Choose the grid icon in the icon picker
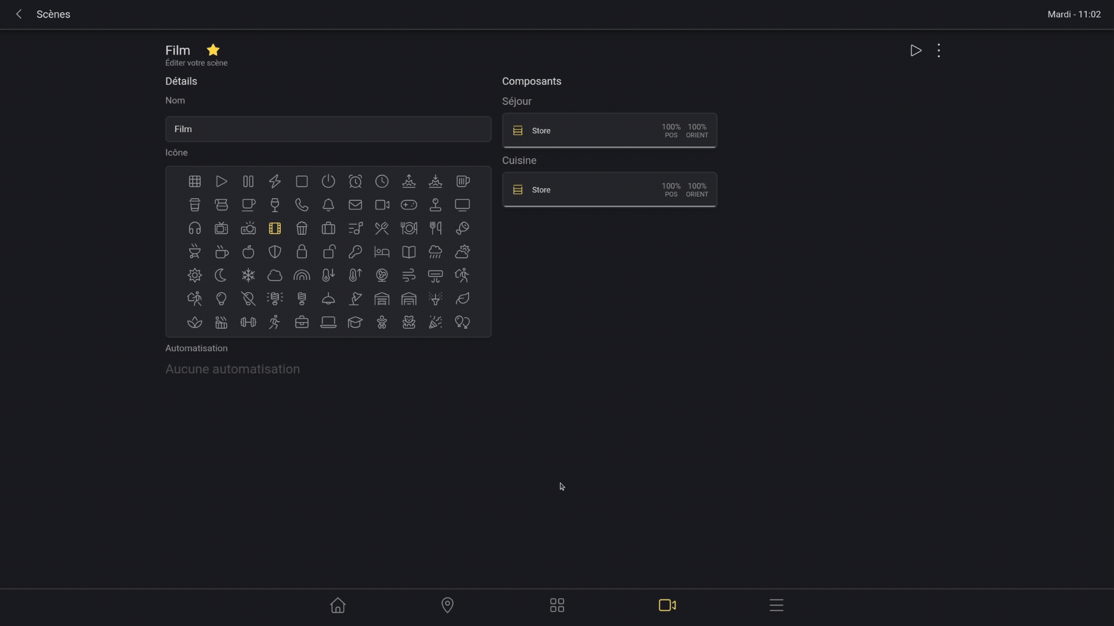The height and width of the screenshot is (626, 1114). 195,181
